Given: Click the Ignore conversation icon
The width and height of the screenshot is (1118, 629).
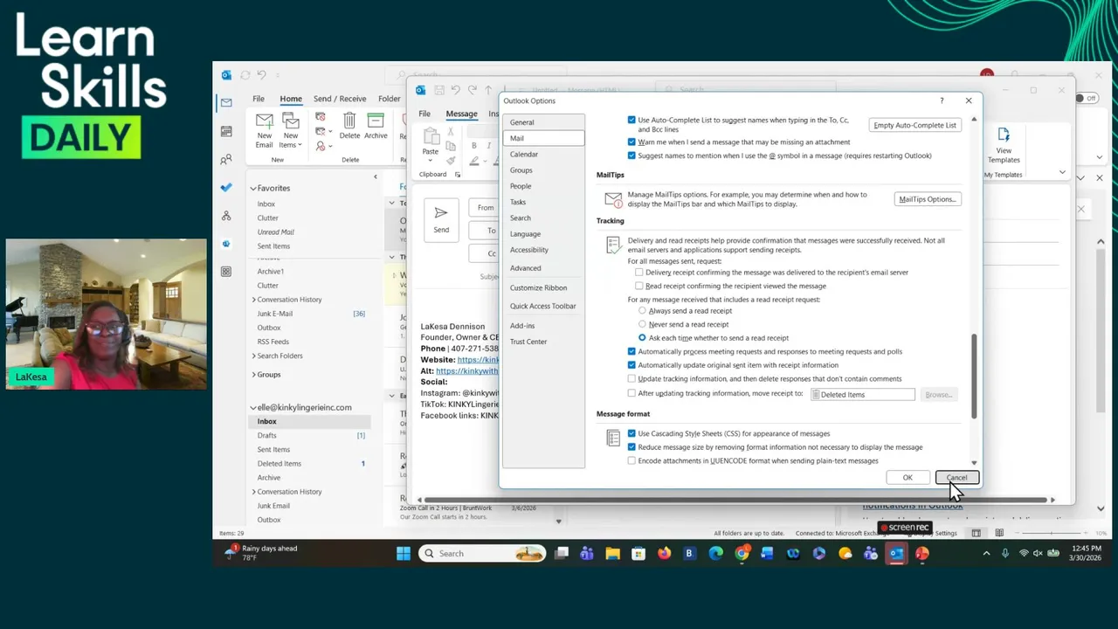Looking at the screenshot, I should point(321,116).
